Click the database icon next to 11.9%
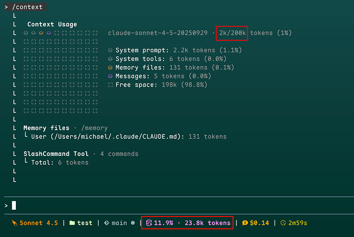354x237 pixels. [149, 223]
